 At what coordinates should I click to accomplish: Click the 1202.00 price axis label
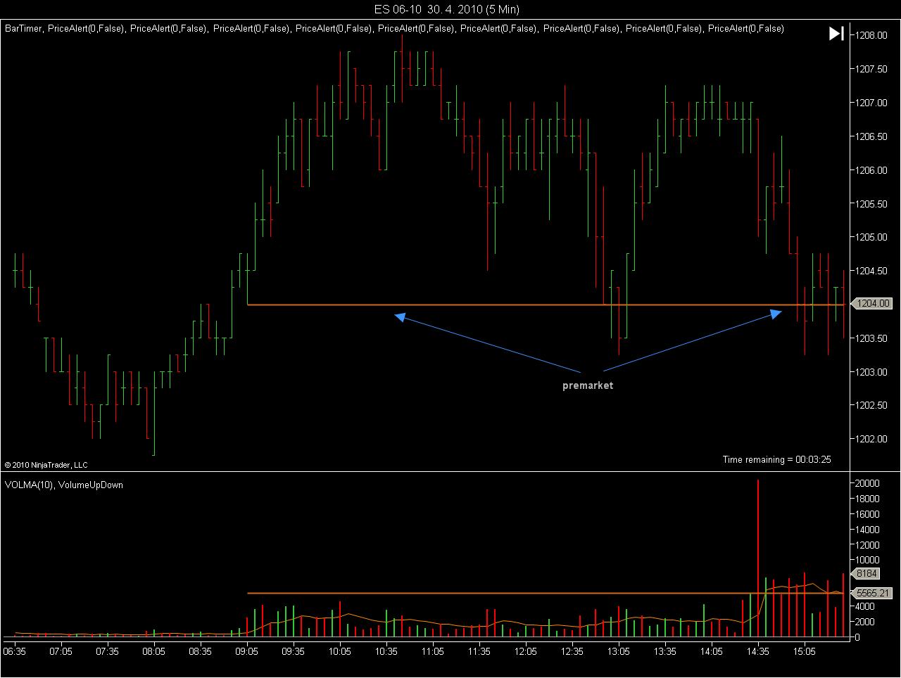(871, 439)
